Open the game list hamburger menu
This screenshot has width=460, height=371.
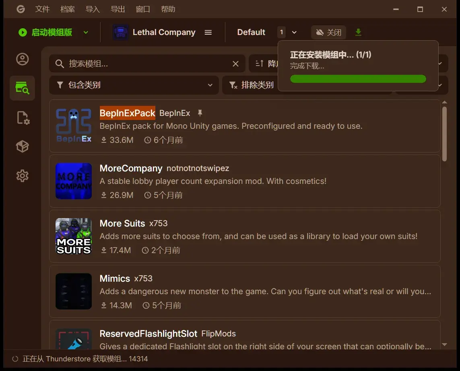208,32
